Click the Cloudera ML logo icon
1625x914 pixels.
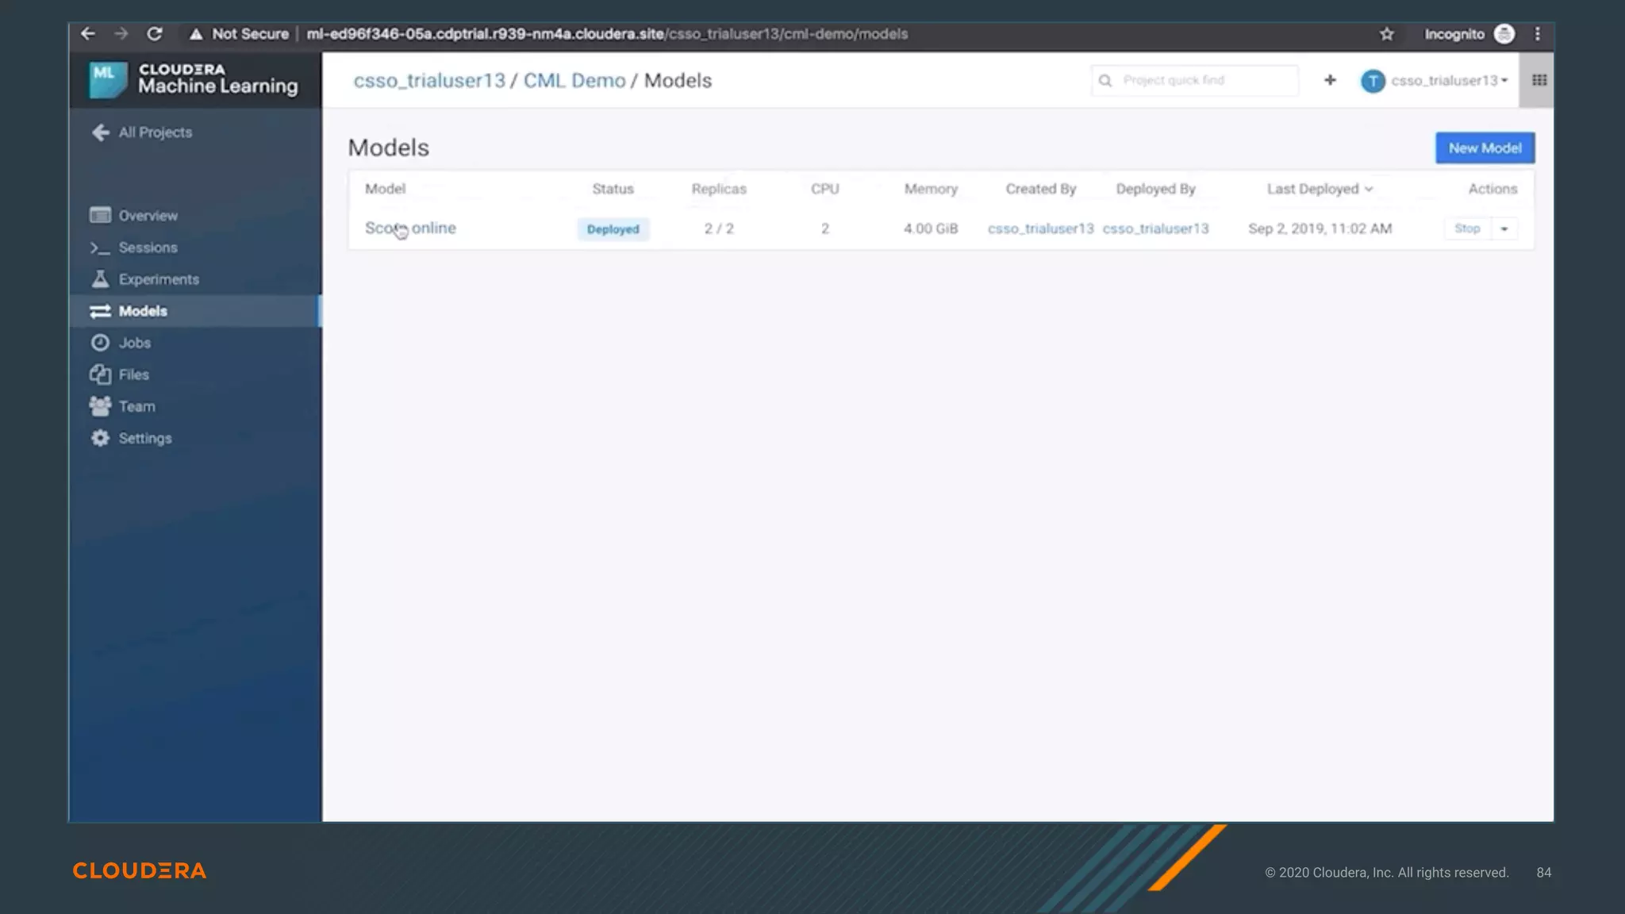[x=107, y=79]
